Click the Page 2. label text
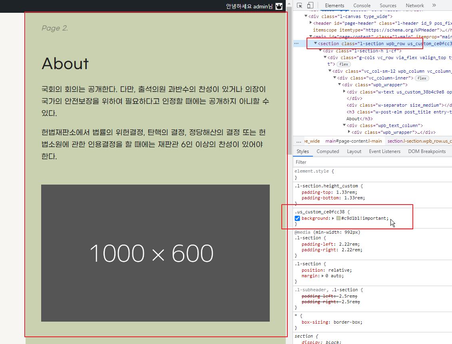Screen dimensions: 452x344 55,28
